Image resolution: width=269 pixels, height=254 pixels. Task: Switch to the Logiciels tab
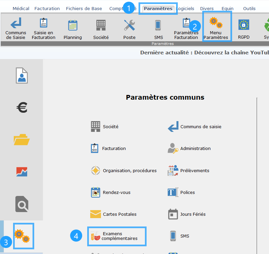[x=185, y=9]
